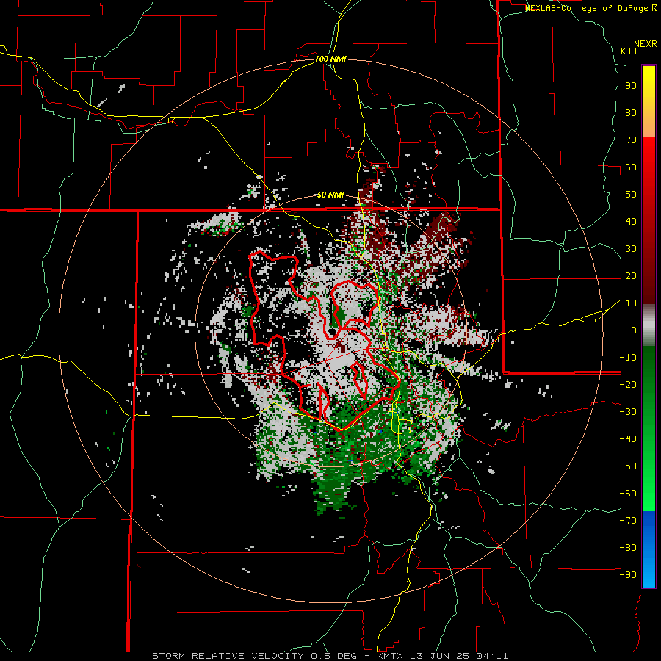Click the 70 value on velocity scale
661x661 pixels.
pos(631,140)
